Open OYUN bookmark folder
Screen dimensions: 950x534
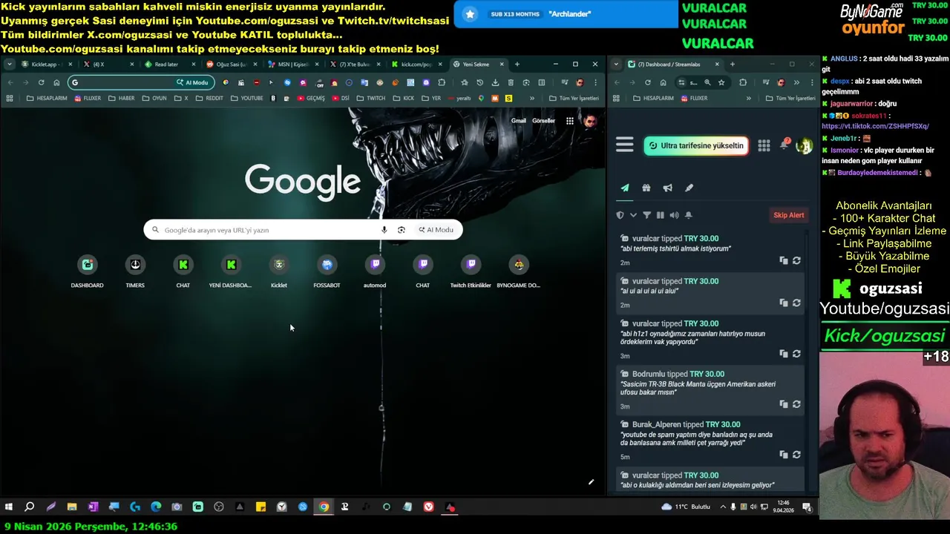154,98
